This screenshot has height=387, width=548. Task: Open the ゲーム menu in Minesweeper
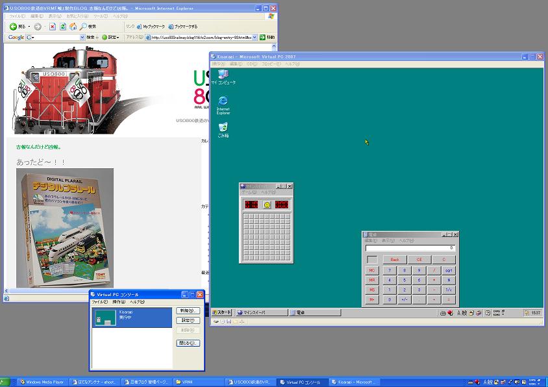click(249, 192)
